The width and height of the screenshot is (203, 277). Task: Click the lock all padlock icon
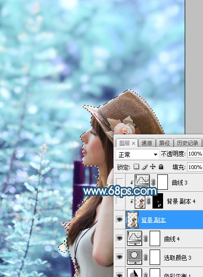tap(161, 167)
